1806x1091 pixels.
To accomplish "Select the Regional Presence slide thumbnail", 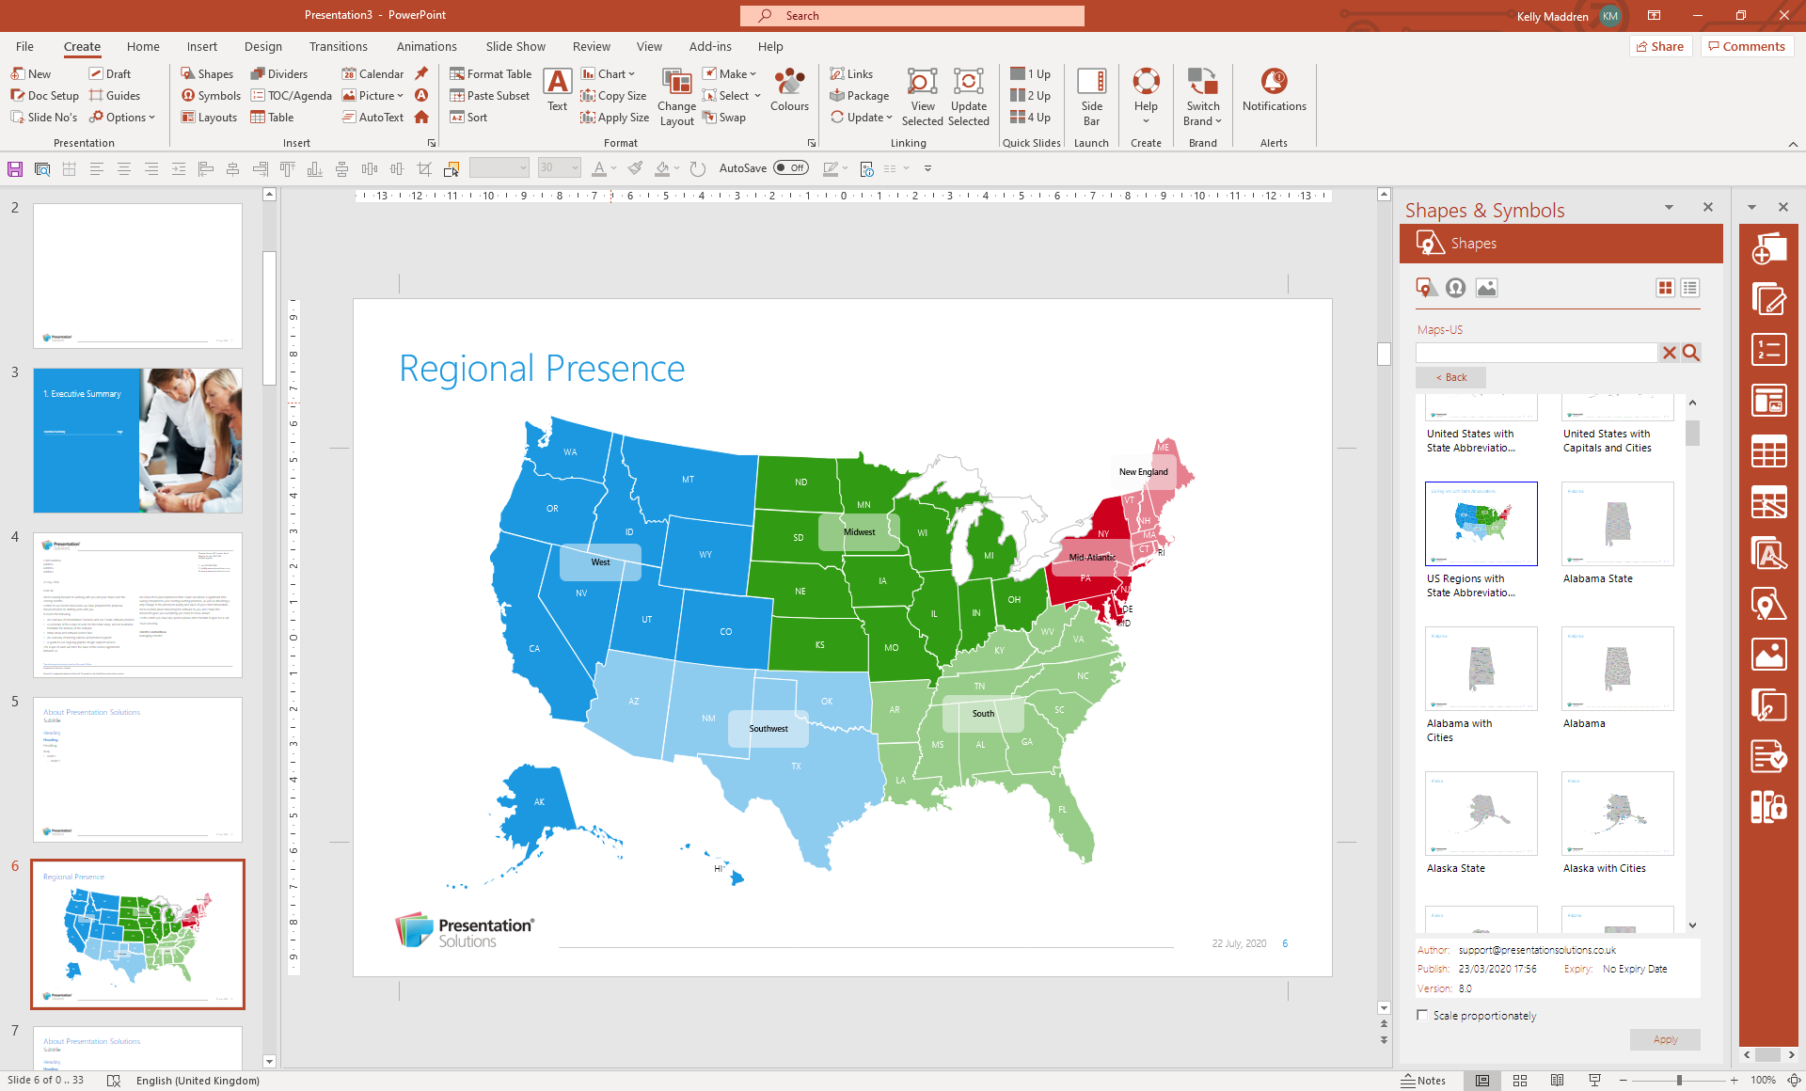I will tap(137, 934).
